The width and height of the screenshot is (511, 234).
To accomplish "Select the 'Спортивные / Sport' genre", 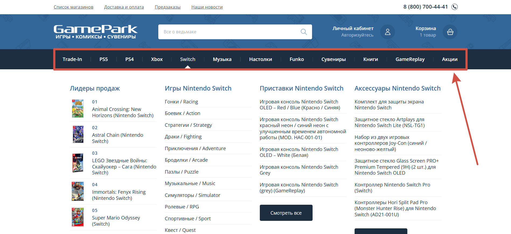I will 188,218.
